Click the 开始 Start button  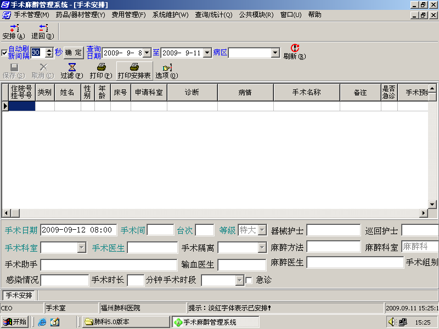15,322
